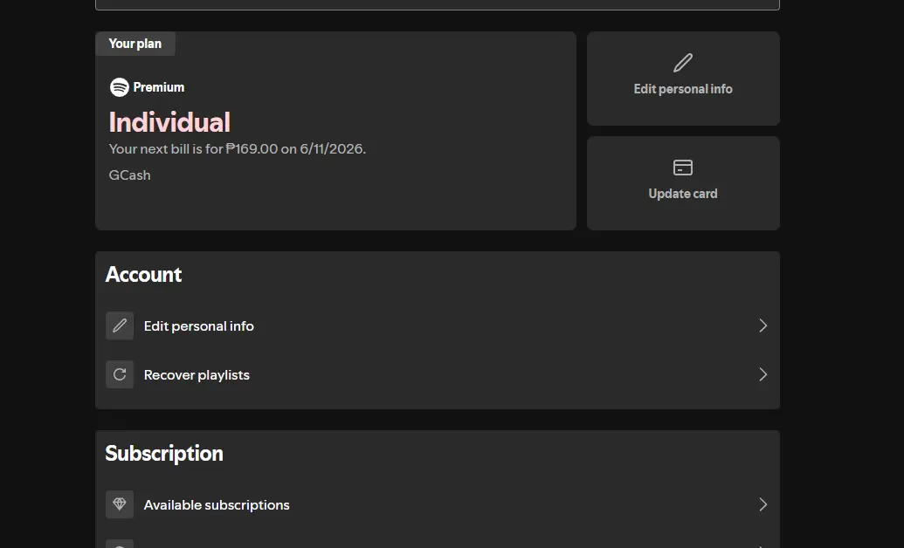
Task: Click chevron on Edit personal info row
Action: pos(763,325)
